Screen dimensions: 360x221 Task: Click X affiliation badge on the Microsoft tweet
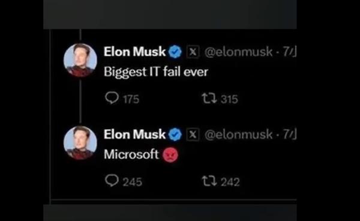[193, 135]
